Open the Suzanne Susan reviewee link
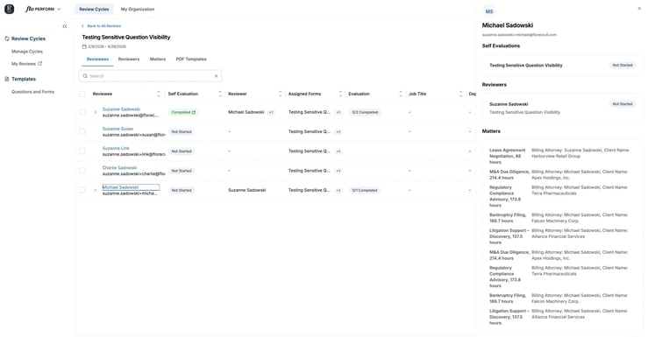Viewport: 648px width, 337px height. pyautogui.click(x=117, y=129)
